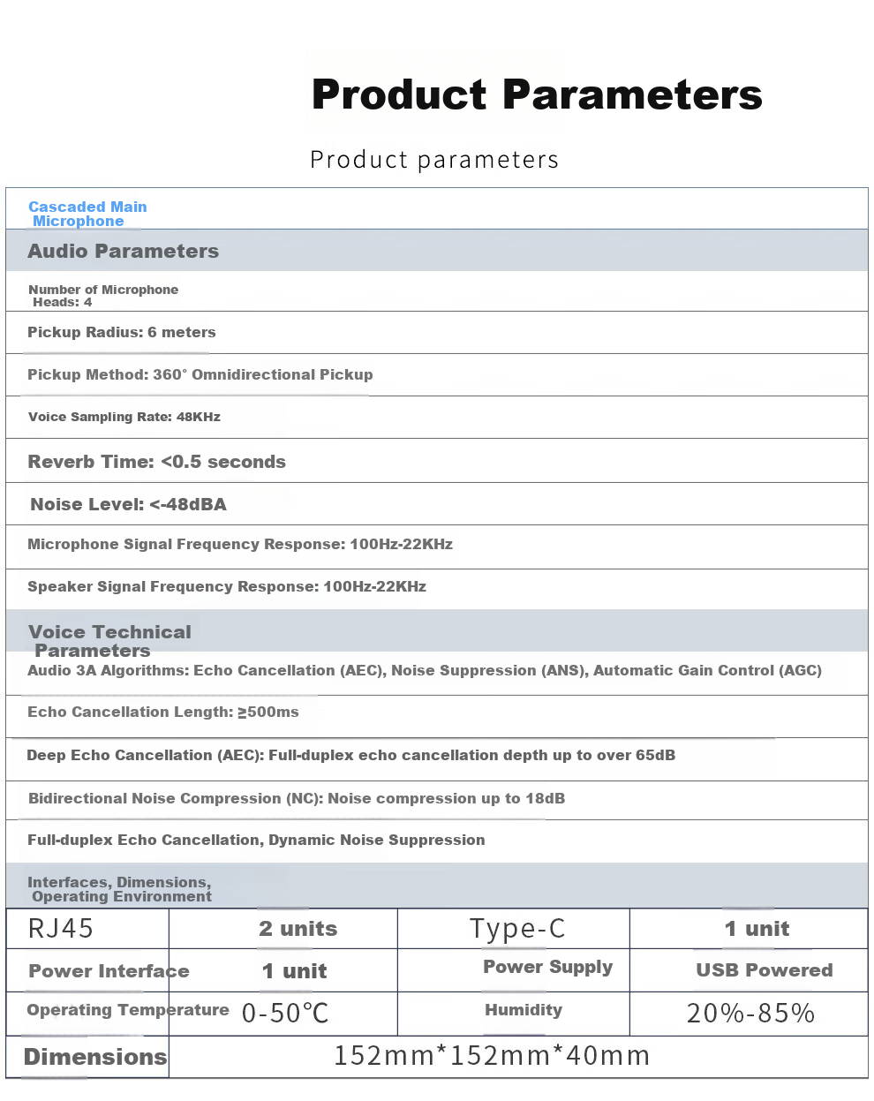Image resolution: width=874 pixels, height=1101 pixels.
Task: Select the 'Audio 3A Algorithms' row
Action: (x=437, y=673)
